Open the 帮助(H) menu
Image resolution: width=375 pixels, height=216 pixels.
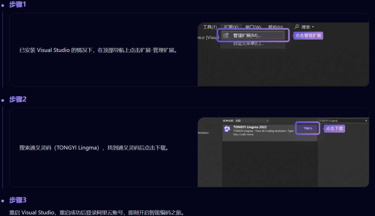pyautogui.click(x=275, y=27)
